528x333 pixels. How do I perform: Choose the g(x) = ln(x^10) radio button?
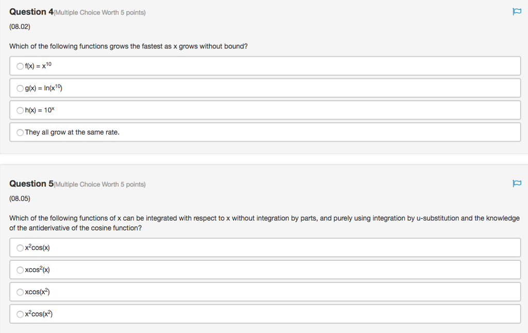[x=20, y=88]
